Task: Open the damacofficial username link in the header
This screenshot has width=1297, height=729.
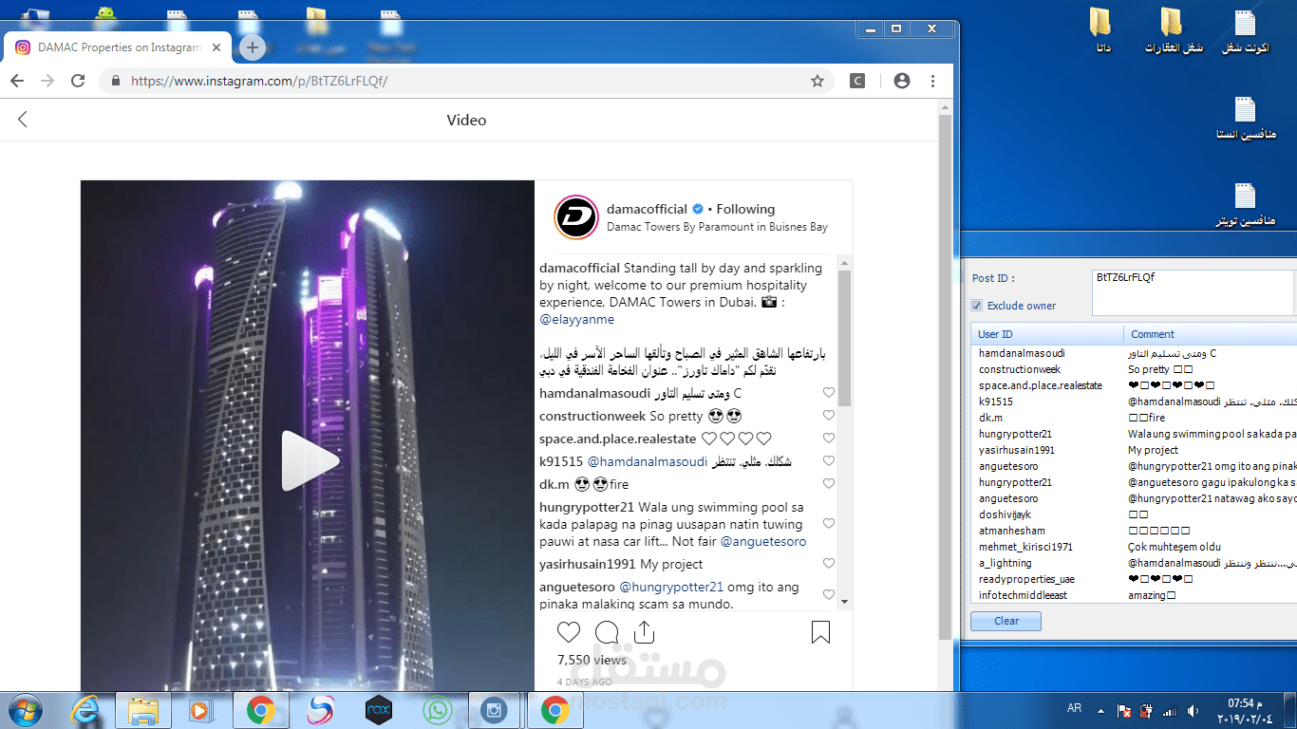Action: (x=647, y=209)
